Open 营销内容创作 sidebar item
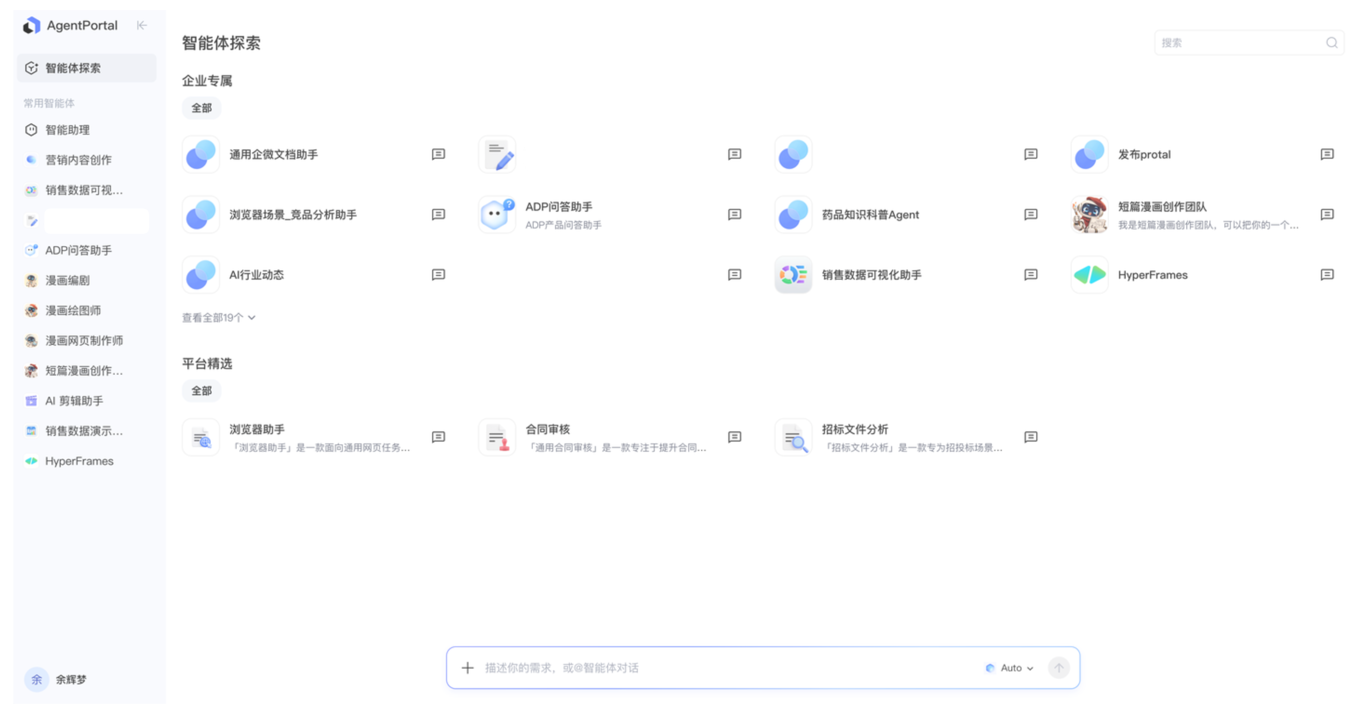 [87, 160]
